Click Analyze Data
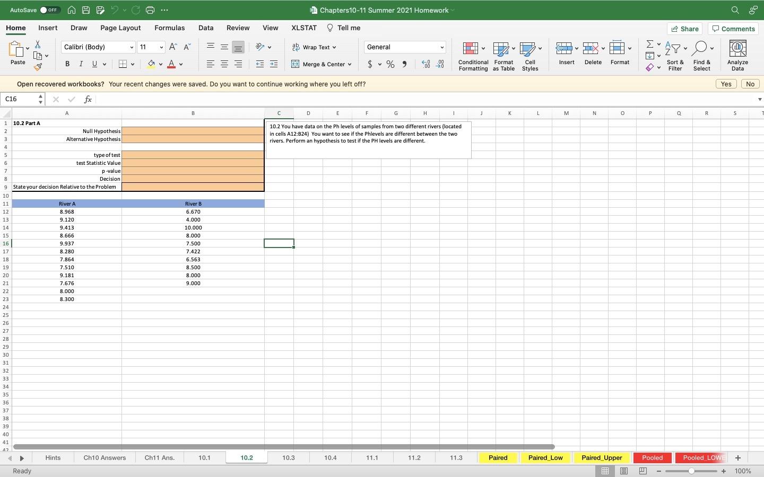Screen dimensions: 764x477 coord(737,56)
